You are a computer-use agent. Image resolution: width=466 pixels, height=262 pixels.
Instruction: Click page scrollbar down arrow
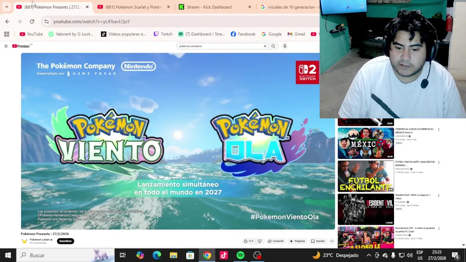(463, 245)
